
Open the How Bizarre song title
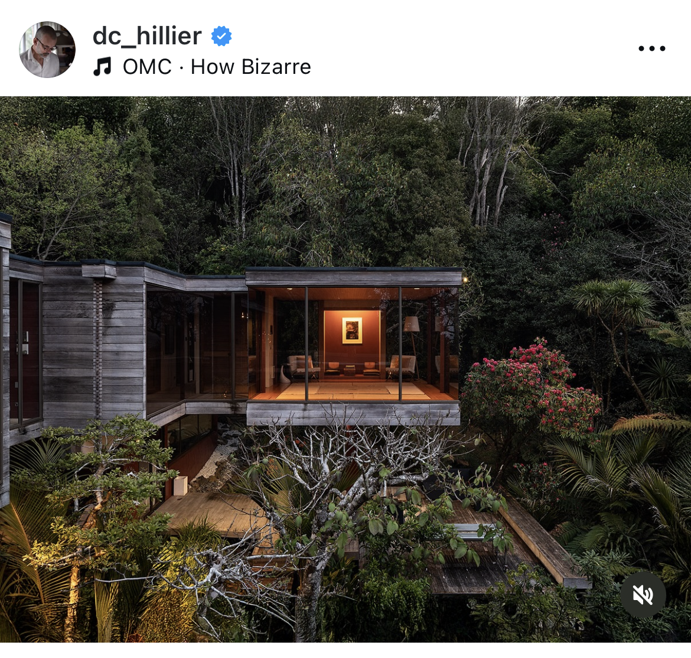tap(251, 67)
